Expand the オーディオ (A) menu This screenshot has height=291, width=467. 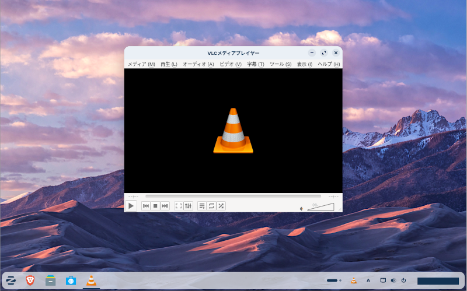pyautogui.click(x=198, y=64)
